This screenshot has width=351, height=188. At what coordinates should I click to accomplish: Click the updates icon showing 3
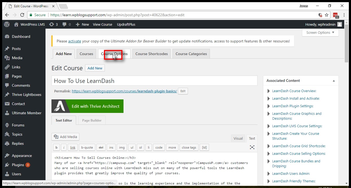click(51, 24)
